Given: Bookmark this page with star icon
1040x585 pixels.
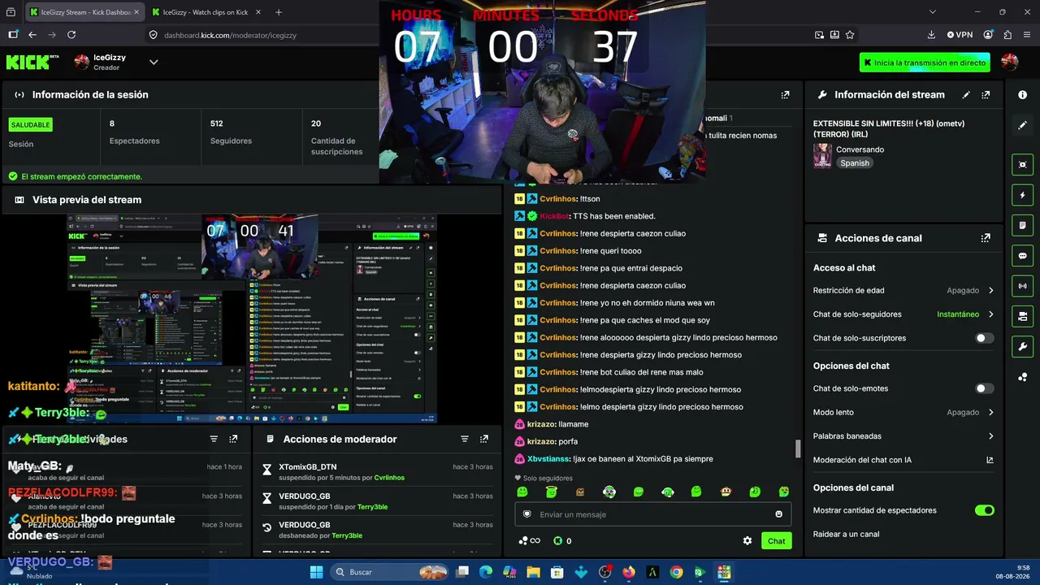Looking at the screenshot, I should coord(850,35).
